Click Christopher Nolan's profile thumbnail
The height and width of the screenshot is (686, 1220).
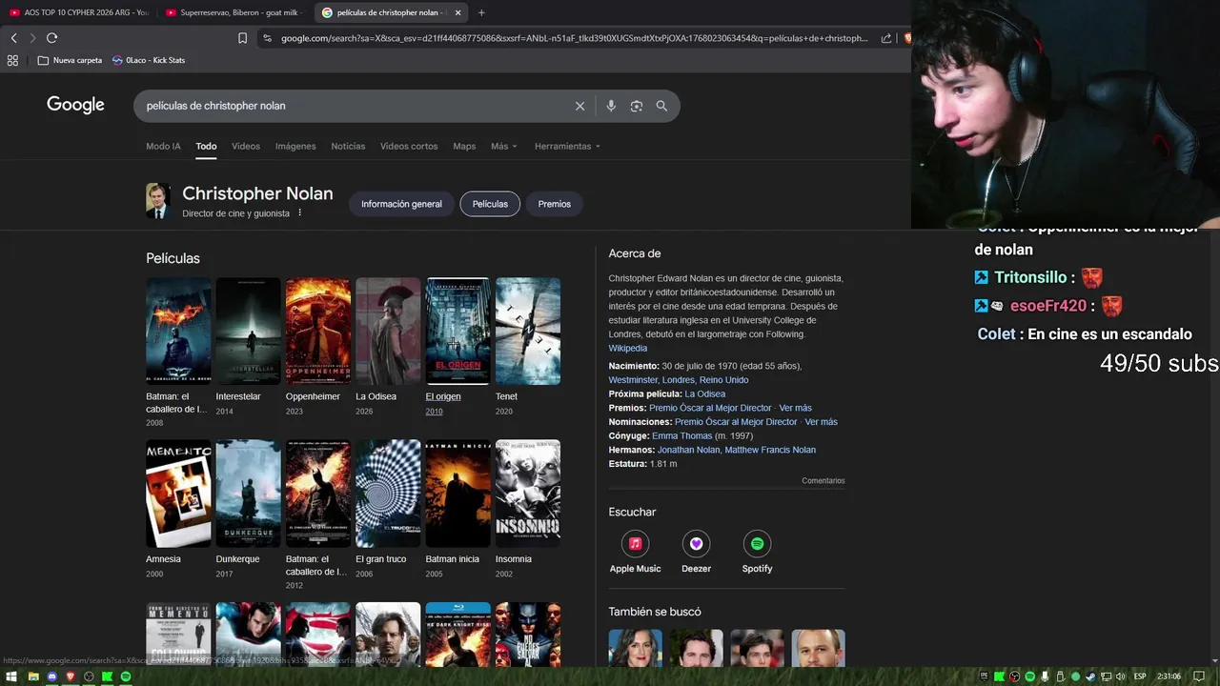pyautogui.click(x=157, y=201)
